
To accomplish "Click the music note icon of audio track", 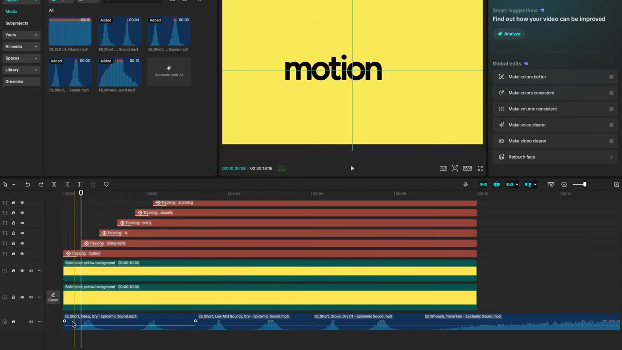I will pos(5,321).
